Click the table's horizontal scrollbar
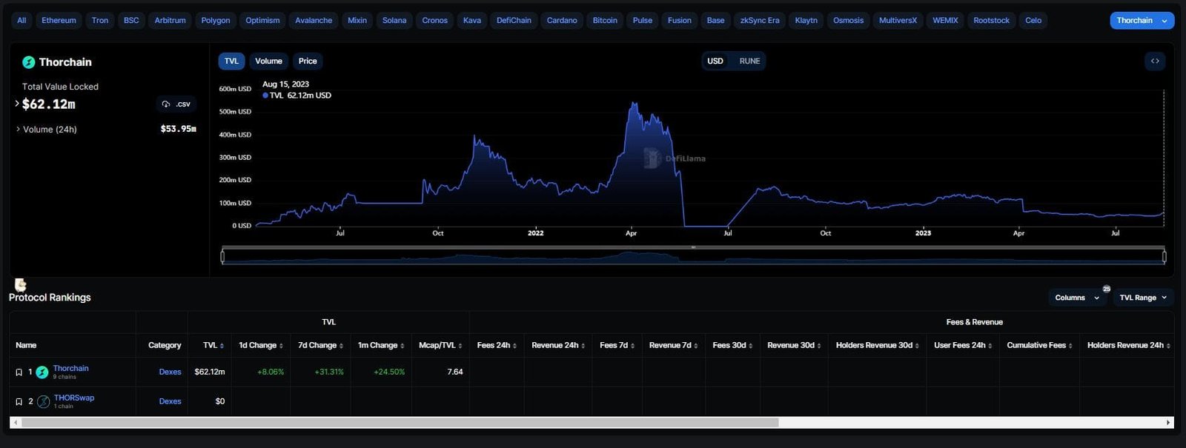Screen dimensions: 1186x448 pyautogui.click(x=400, y=423)
